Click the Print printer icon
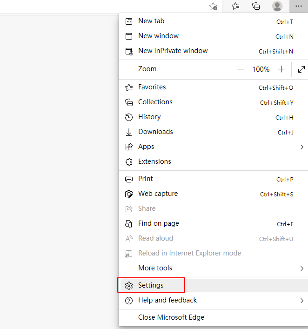Screen dimensions: 308x329 (x=129, y=179)
